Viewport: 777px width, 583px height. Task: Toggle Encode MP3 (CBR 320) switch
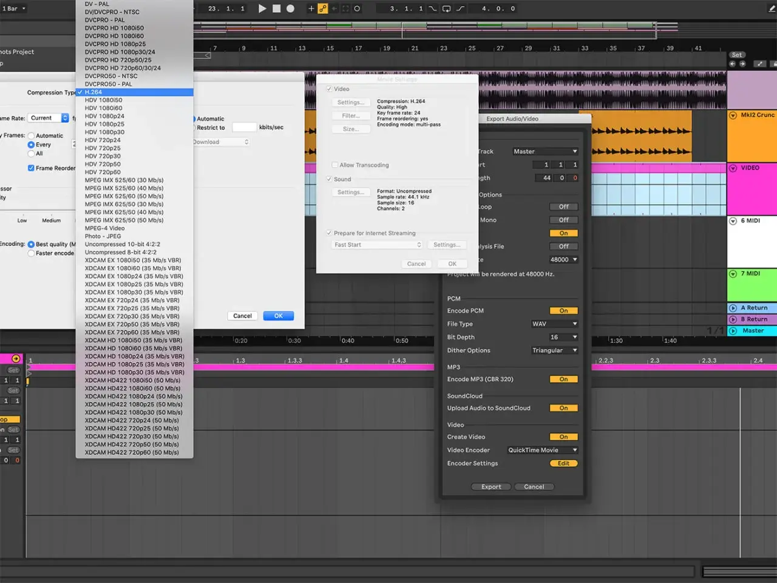coord(564,380)
